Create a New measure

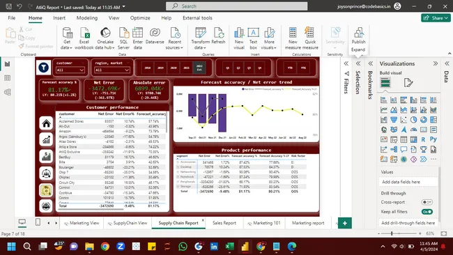point(293,38)
